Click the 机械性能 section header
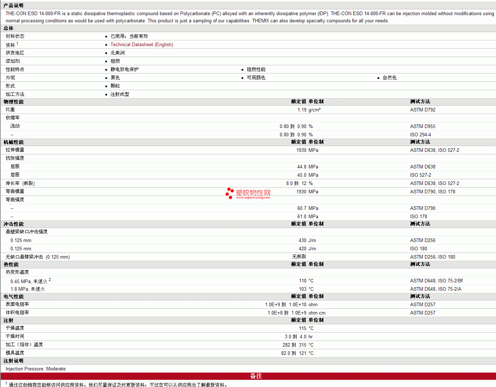Viewport: 496px width, 387px height. [x=13, y=142]
